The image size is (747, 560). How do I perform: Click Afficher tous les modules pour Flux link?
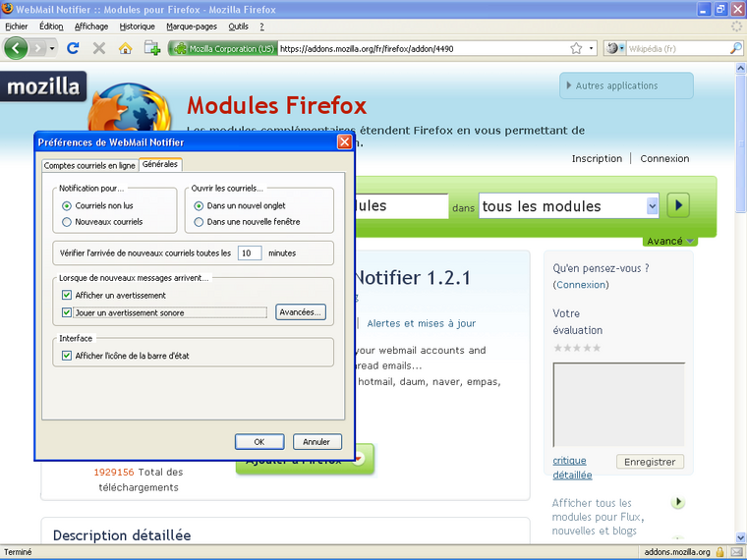pos(599,517)
